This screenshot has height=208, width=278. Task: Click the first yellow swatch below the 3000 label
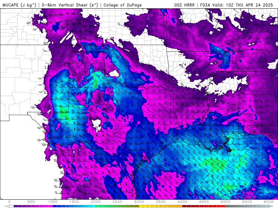141,206
